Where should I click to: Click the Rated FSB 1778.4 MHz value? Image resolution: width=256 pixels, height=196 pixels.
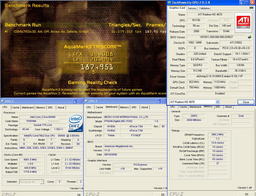coord(30,172)
